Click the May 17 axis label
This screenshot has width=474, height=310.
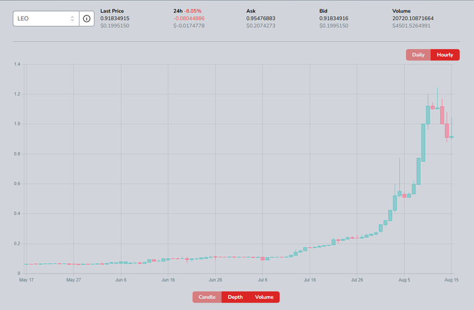pos(27,280)
